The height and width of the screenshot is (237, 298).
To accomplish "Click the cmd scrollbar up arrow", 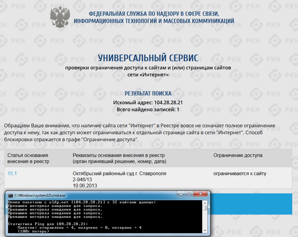I will point(205,203).
